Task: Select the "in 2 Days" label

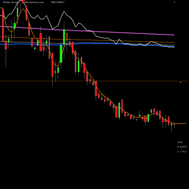Action: point(182,152)
